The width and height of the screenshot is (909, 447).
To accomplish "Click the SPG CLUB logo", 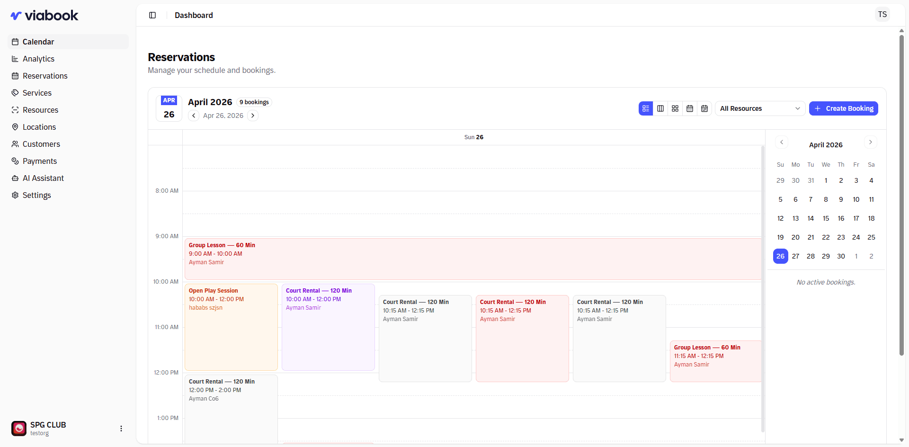I will coord(19,429).
